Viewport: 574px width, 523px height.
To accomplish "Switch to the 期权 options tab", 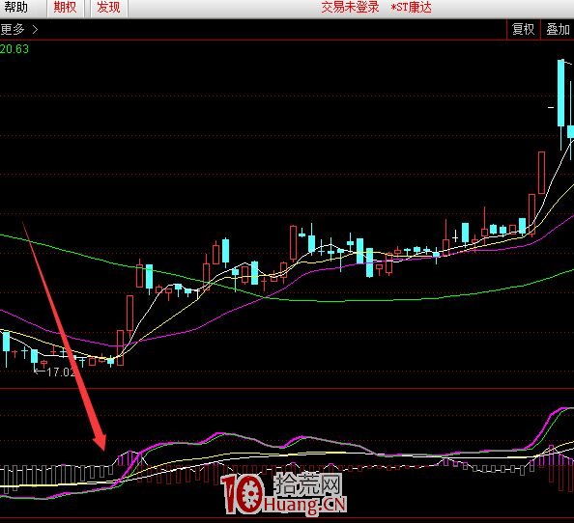I will 65,8.
